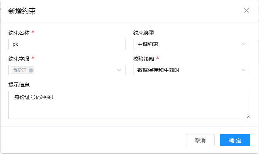
Task: Click the 校验策略 dropdown chevron icon
Action: 244,70
